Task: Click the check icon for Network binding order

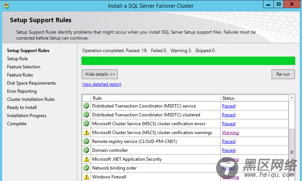Action: tap(86, 168)
